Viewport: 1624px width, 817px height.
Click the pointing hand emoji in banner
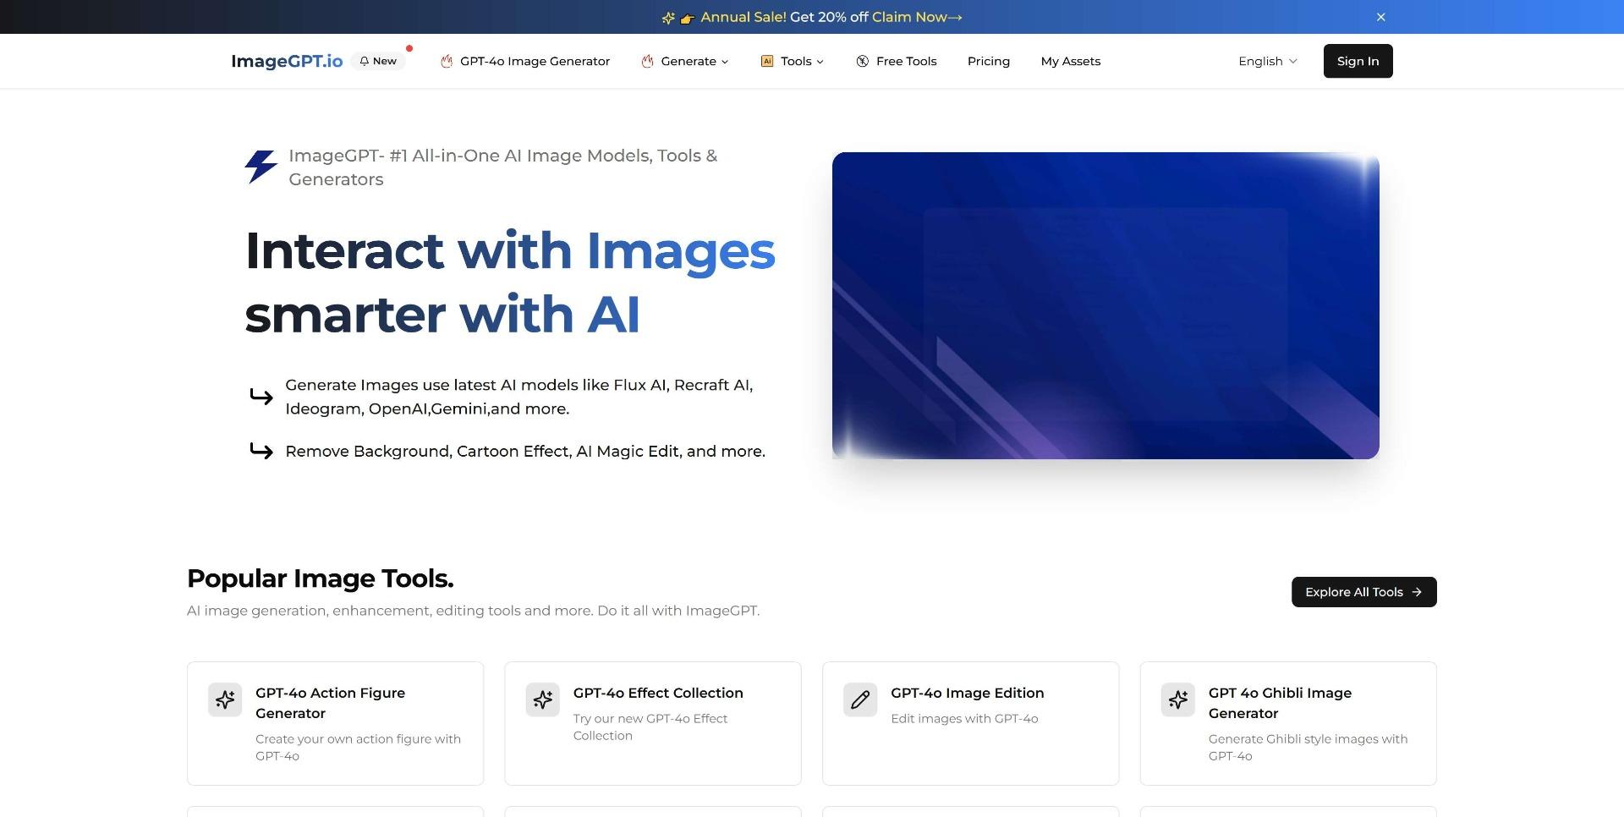[687, 18]
